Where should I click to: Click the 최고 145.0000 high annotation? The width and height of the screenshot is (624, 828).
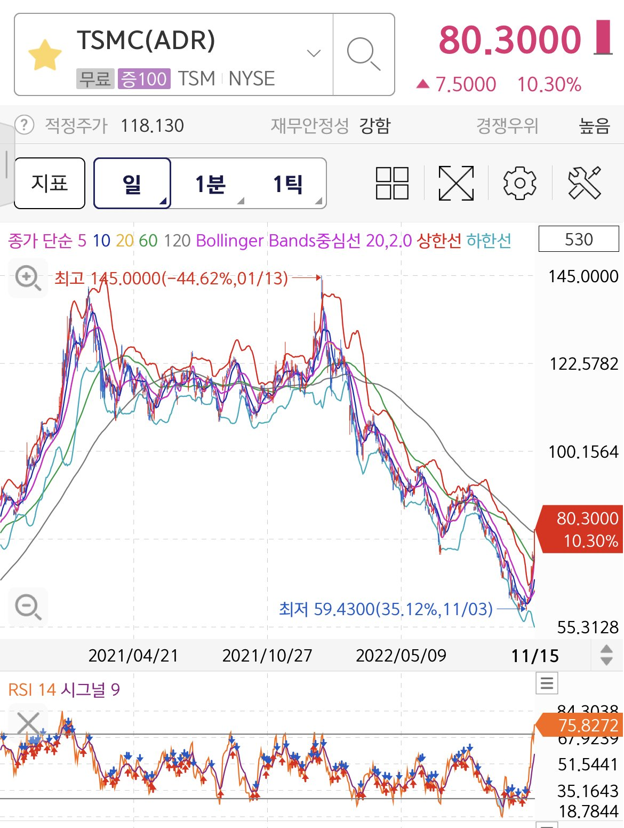171,278
